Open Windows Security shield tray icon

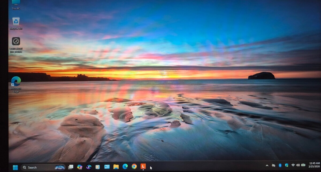(286, 165)
